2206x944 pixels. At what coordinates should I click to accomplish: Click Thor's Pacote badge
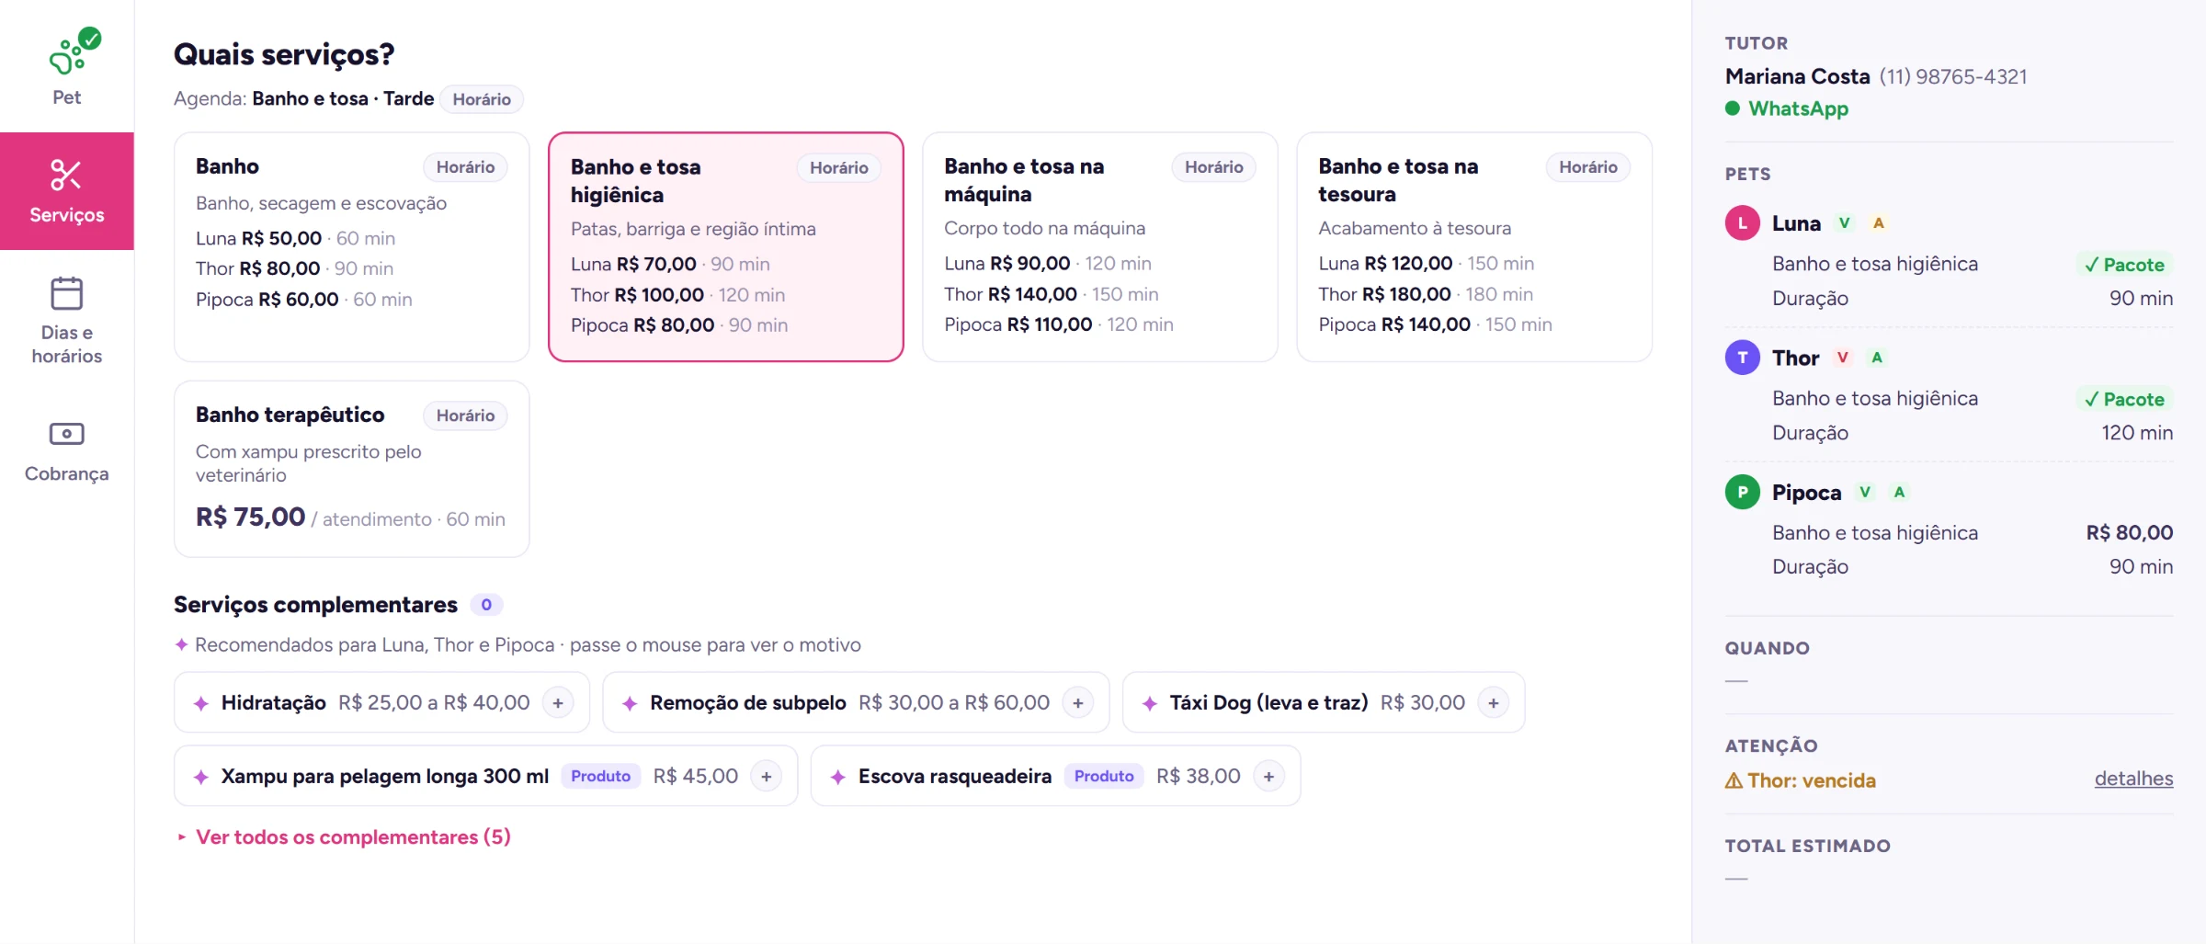[2124, 399]
